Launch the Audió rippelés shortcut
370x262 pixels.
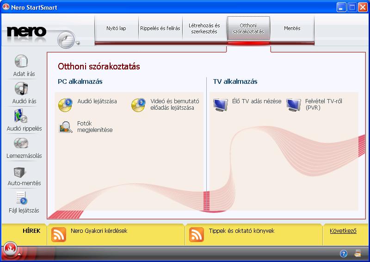(21, 116)
